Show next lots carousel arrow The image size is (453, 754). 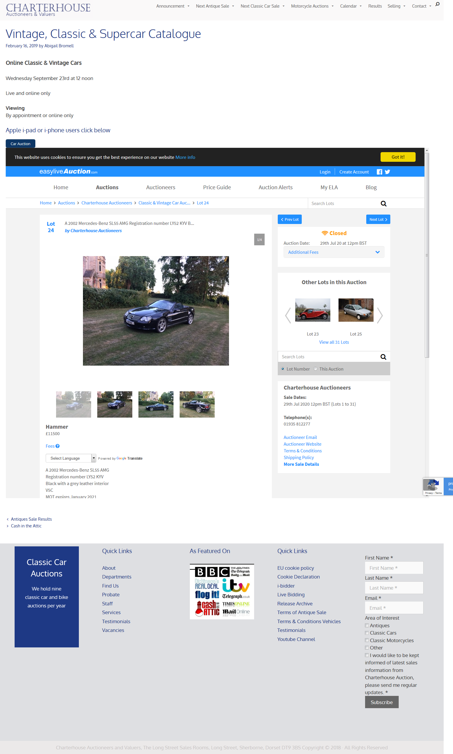coord(380,315)
